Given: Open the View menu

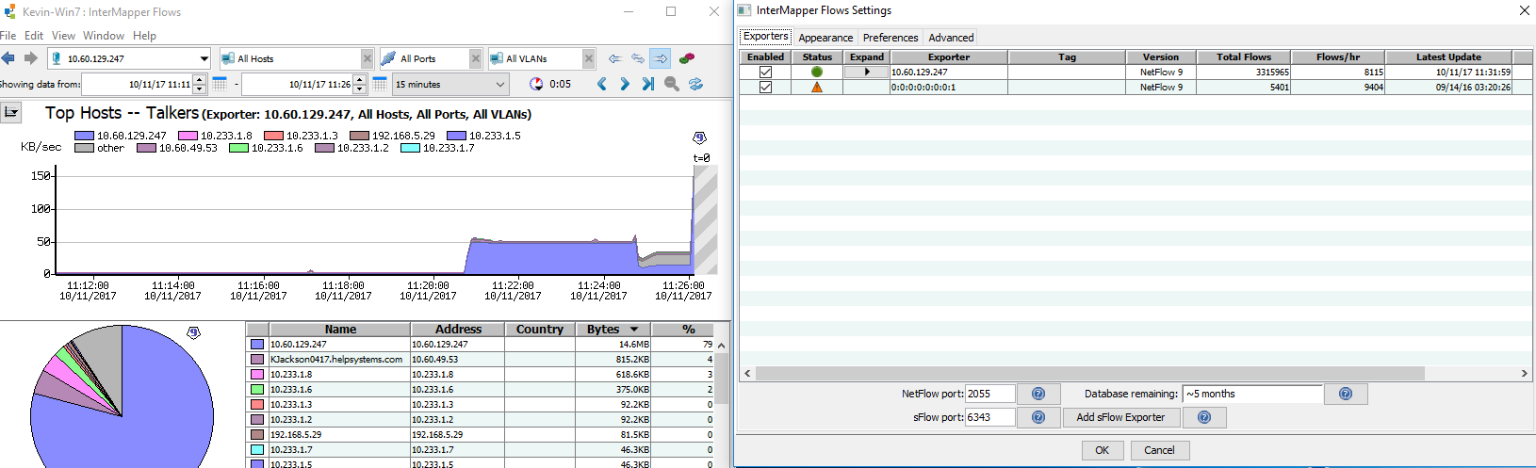Looking at the screenshot, I should tap(63, 36).
